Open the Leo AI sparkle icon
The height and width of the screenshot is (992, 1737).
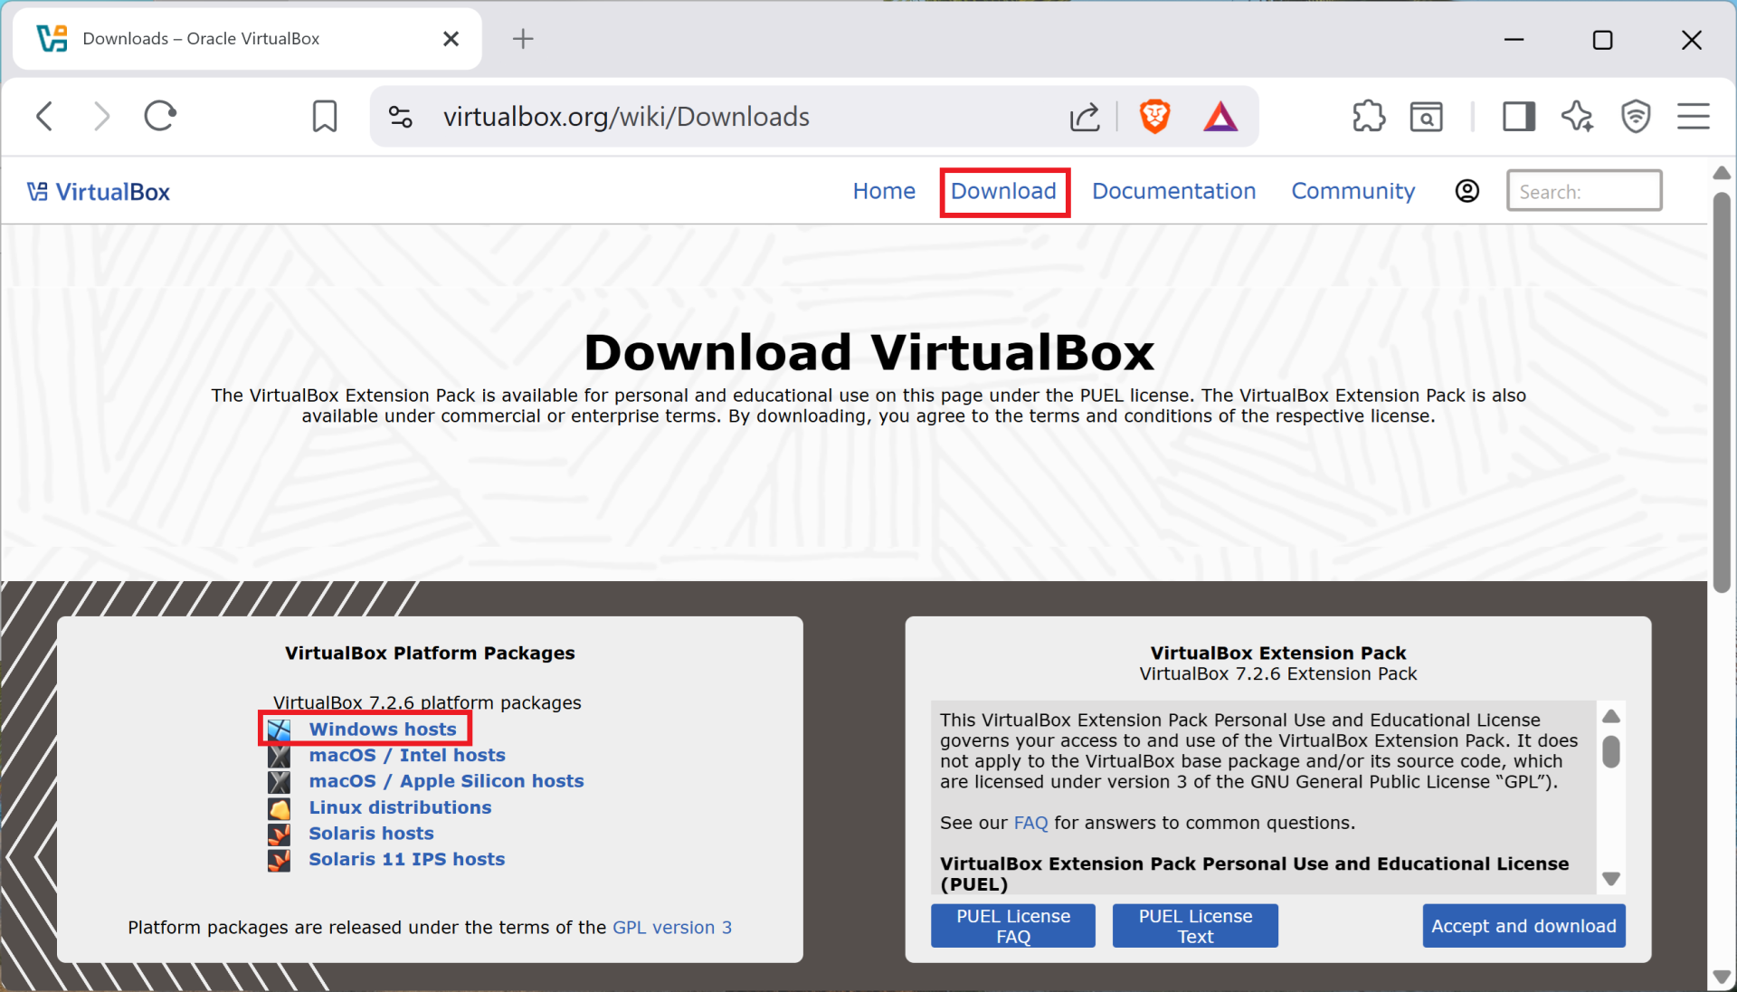(1577, 116)
